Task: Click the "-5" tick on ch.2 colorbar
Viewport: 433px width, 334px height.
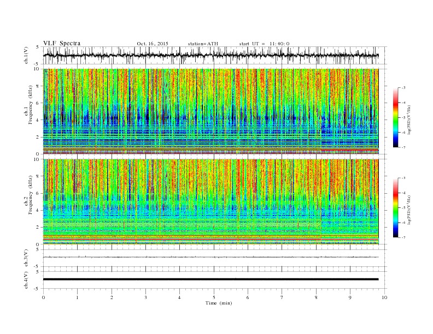Action: tap(403, 208)
